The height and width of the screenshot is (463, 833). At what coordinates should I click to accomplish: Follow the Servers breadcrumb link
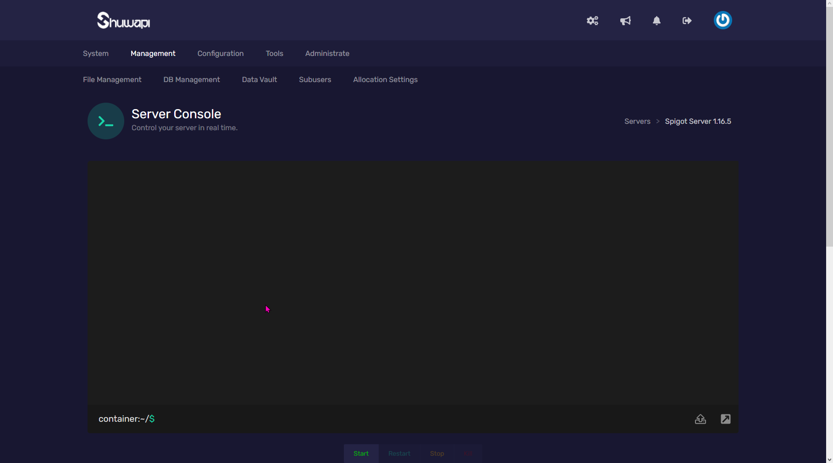point(637,121)
